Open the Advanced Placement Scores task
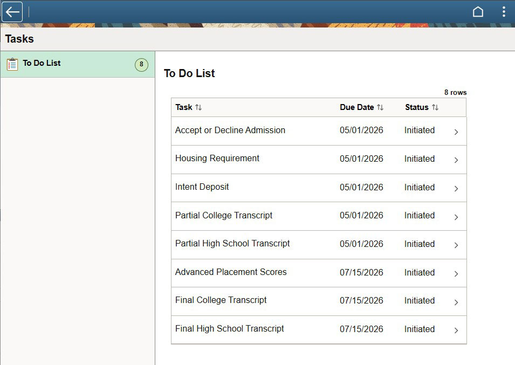 pyautogui.click(x=231, y=272)
